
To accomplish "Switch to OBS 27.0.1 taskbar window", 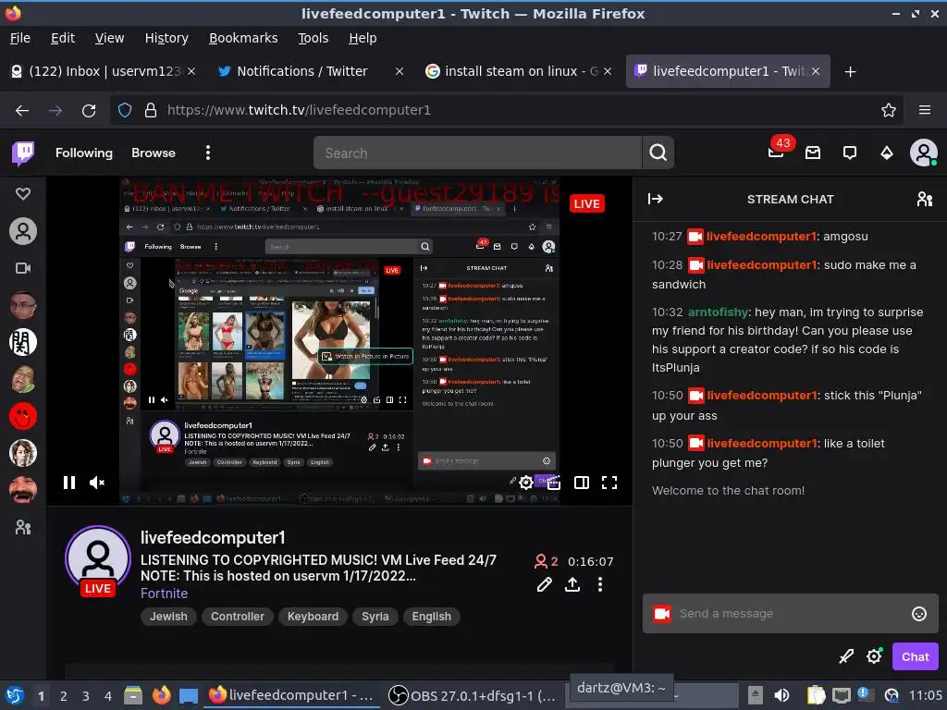I will pos(473,695).
